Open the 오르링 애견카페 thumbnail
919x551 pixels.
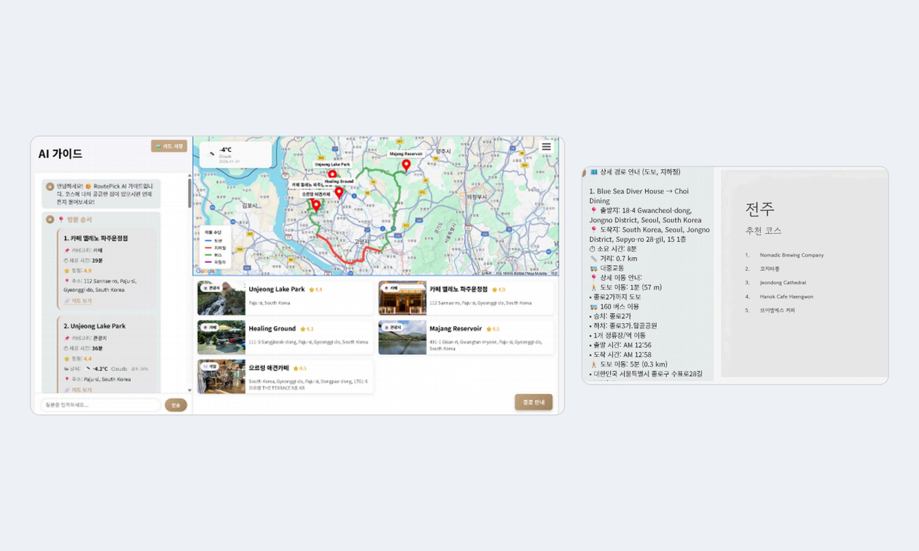pyautogui.click(x=221, y=377)
